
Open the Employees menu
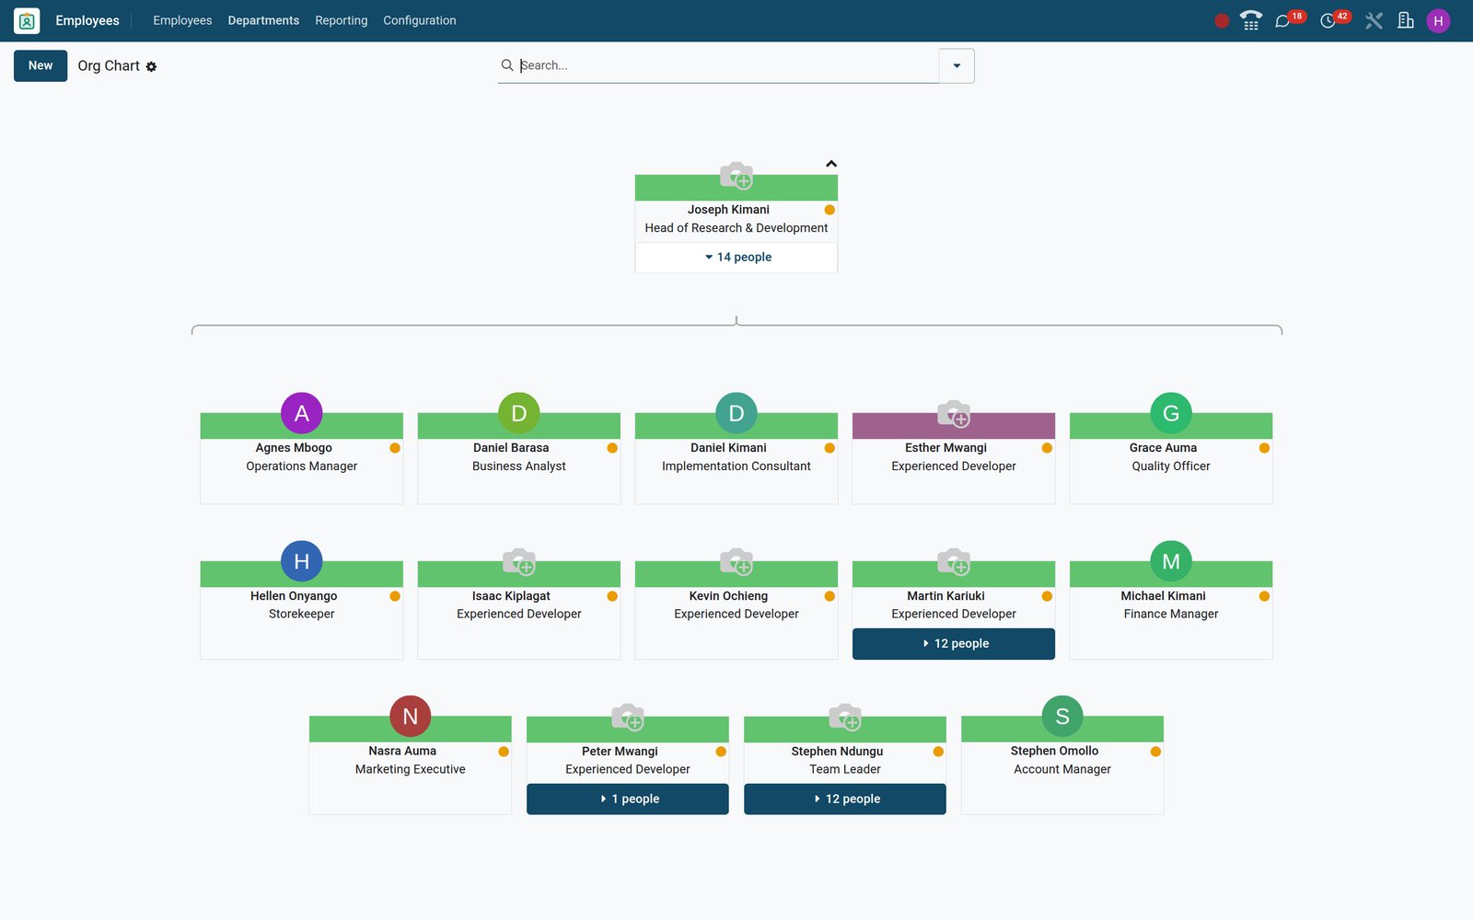[182, 20]
